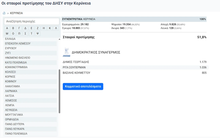Focus the Αναζήτηση περιοχής search field
220x138 pixels.
click(32, 22)
